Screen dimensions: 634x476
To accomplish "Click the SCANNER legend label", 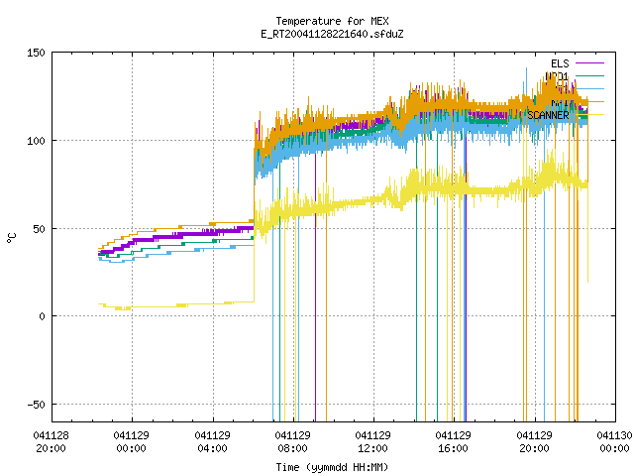I will click(x=548, y=115).
